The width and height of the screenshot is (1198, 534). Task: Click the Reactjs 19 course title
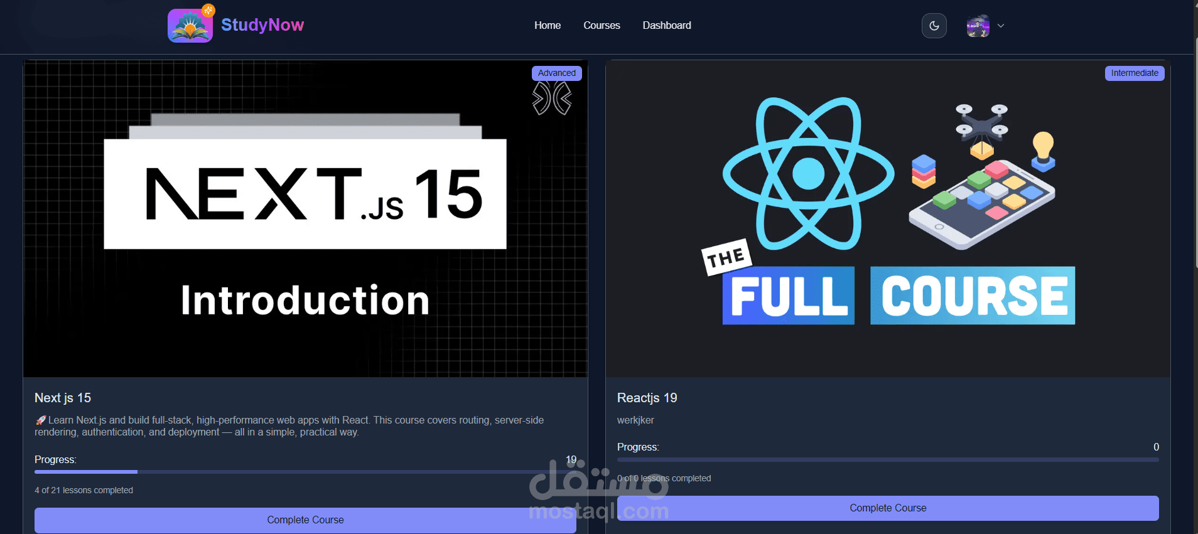pos(647,398)
